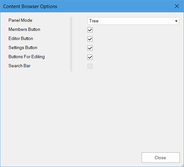The width and height of the screenshot is (184, 167).
Task: Disable the Settings Button checkbox
Action: (x=90, y=48)
